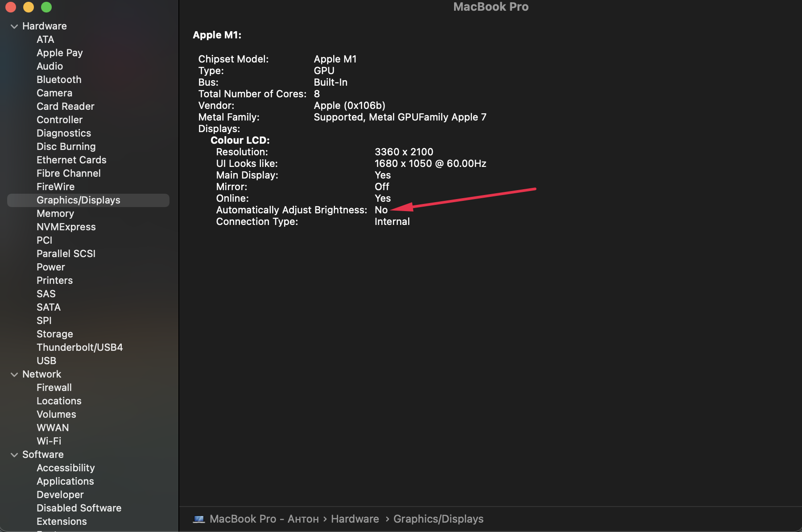The height and width of the screenshot is (532, 802).
Task: Close the System Information window
Action: point(11,7)
